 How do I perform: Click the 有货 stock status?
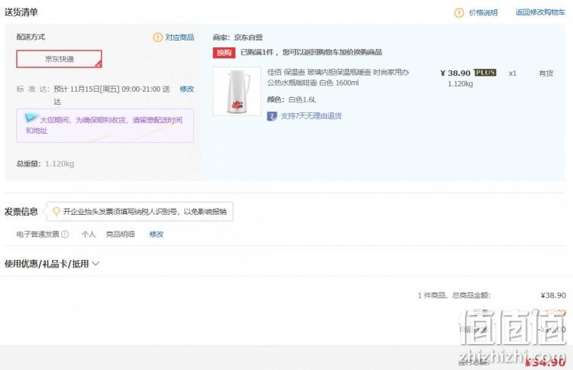point(546,73)
